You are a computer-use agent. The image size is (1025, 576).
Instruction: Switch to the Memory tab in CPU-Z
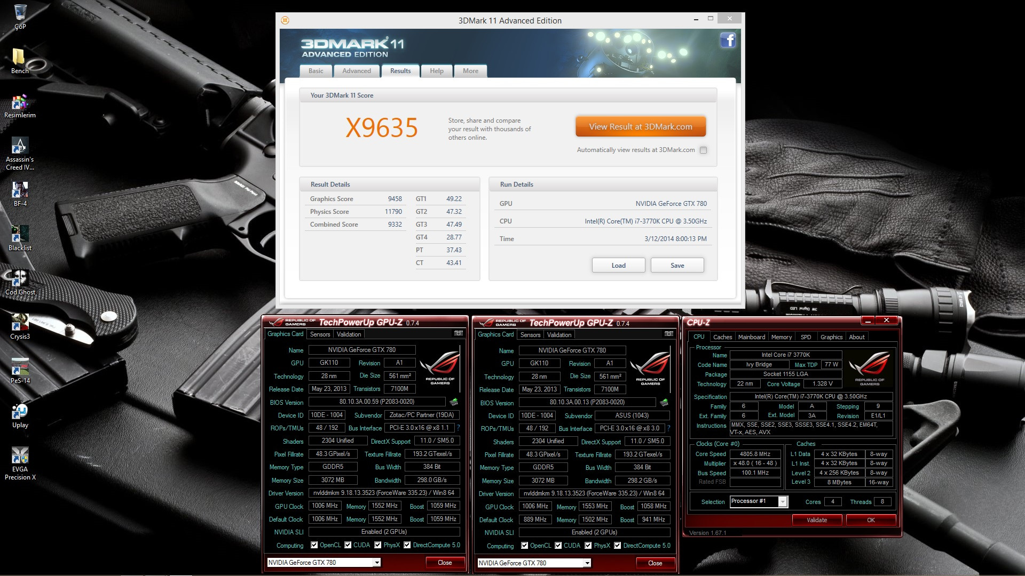(782, 337)
